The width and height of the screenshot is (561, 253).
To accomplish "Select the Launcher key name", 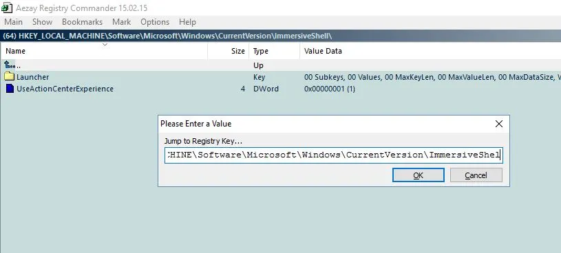I will (x=32, y=77).
